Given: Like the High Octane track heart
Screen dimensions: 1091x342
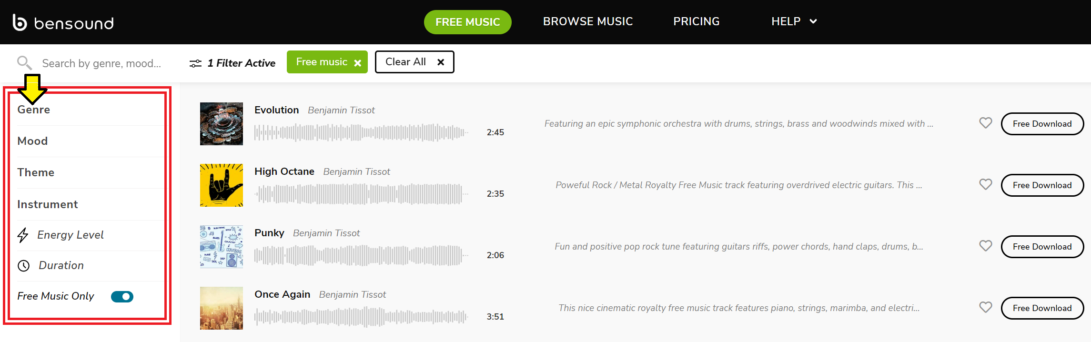Looking at the screenshot, I should (985, 184).
